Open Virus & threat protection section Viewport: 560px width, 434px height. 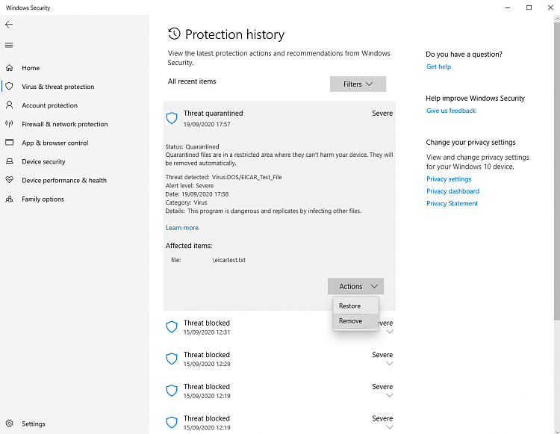point(57,87)
